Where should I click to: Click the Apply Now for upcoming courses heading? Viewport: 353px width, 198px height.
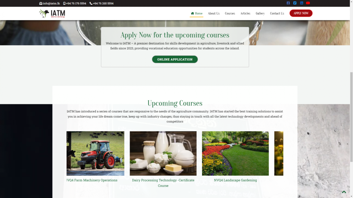coord(175,35)
